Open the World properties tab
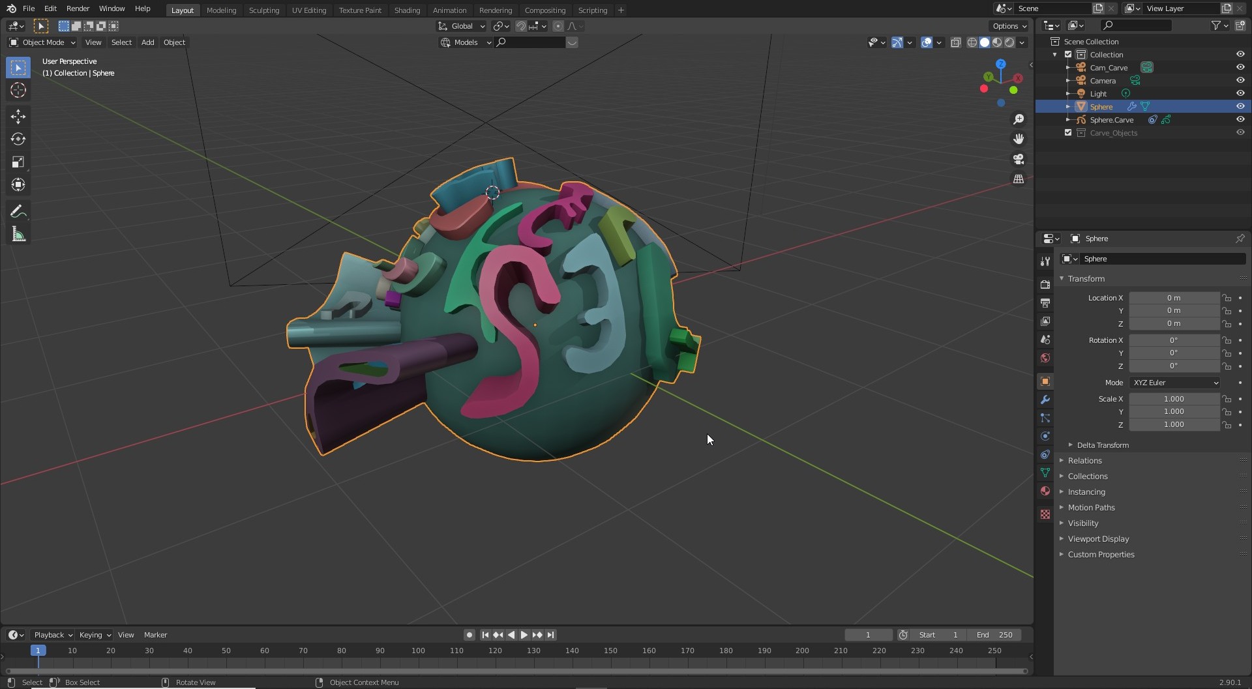 (x=1045, y=358)
